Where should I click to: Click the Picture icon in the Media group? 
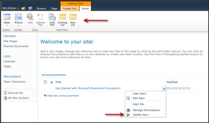[x=19, y=17]
